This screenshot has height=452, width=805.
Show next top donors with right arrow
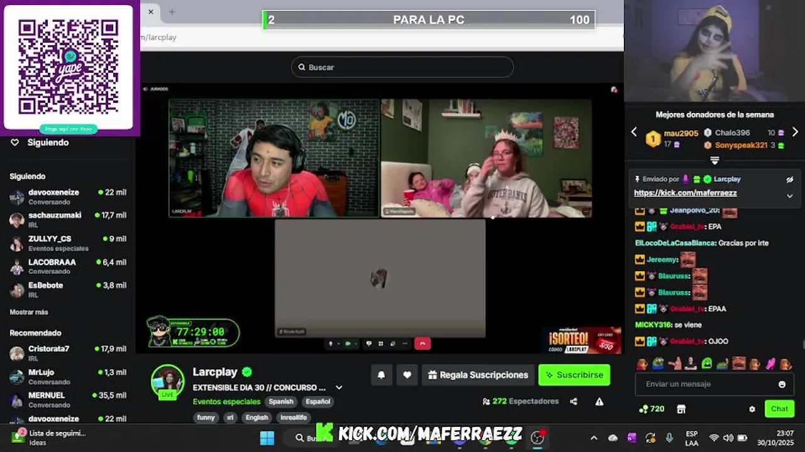pyautogui.click(x=795, y=132)
